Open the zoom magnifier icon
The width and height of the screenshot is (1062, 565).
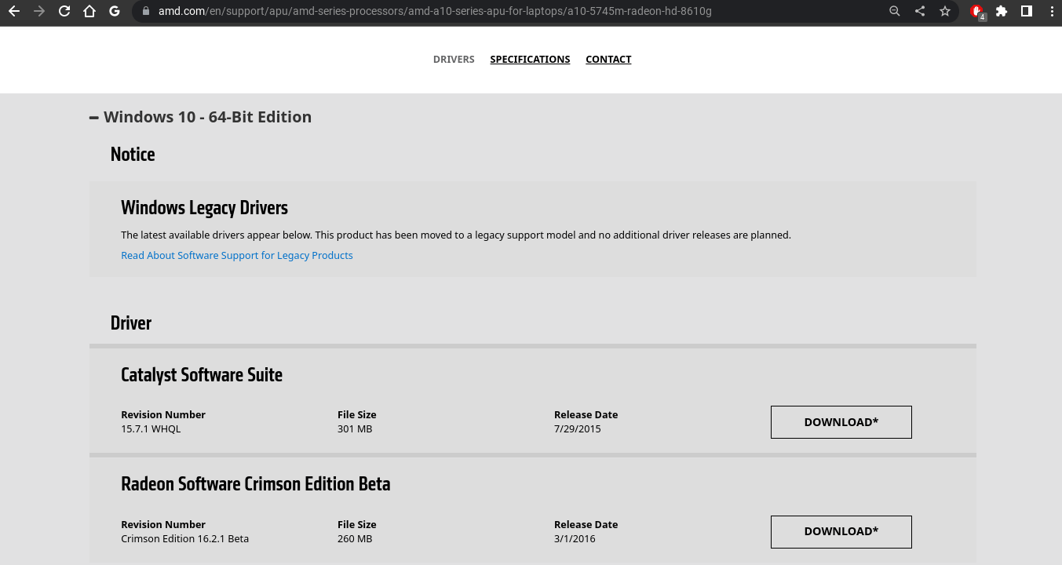(895, 11)
